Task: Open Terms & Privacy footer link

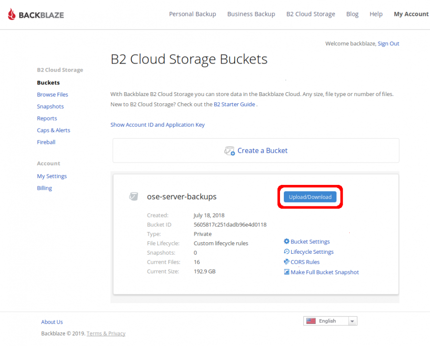Action: (106, 334)
